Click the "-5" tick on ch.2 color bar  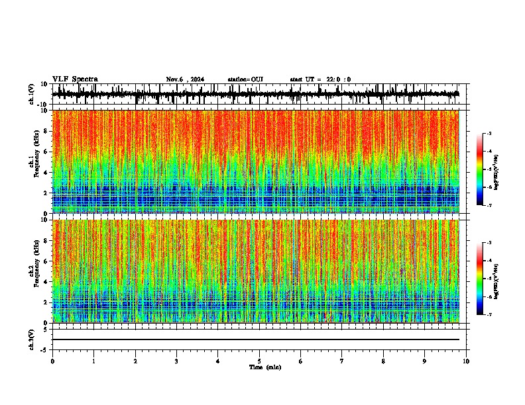pyautogui.click(x=489, y=279)
